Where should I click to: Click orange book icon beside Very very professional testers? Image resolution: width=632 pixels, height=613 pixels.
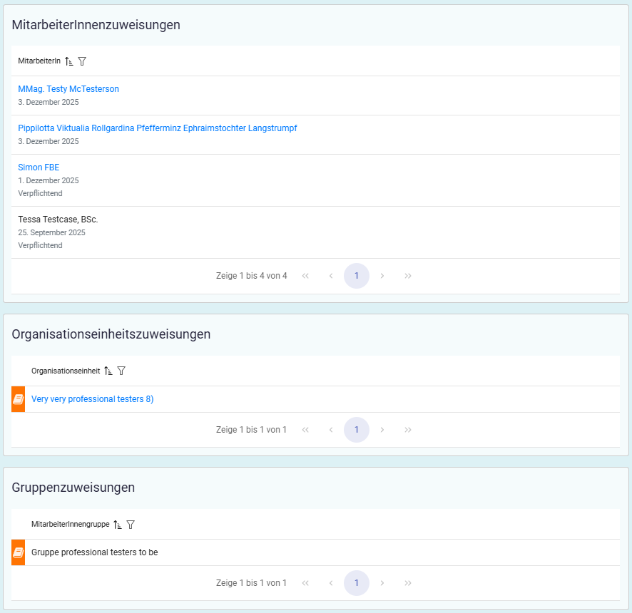click(19, 399)
